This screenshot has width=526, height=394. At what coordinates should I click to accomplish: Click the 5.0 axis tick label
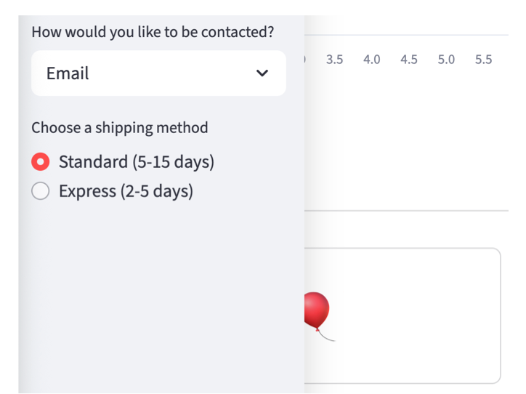[446, 60]
